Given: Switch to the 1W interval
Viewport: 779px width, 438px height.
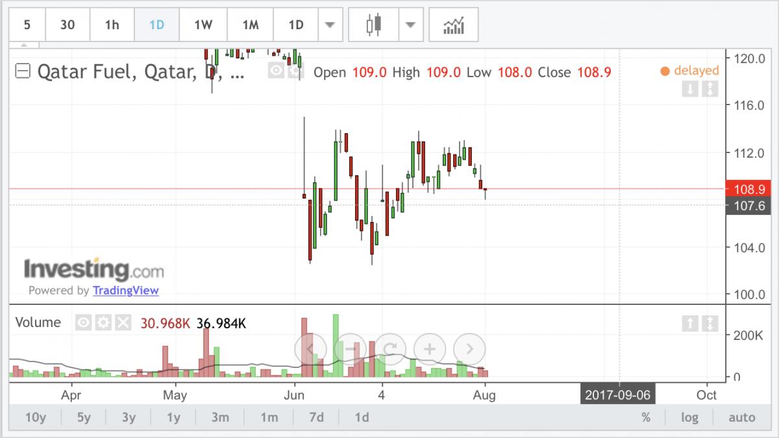Looking at the screenshot, I should [x=203, y=25].
